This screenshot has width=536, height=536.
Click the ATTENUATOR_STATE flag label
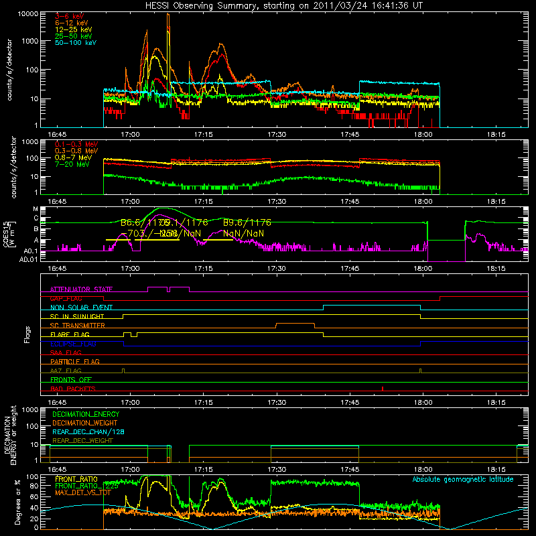pyautogui.click(x=81, y=289)
